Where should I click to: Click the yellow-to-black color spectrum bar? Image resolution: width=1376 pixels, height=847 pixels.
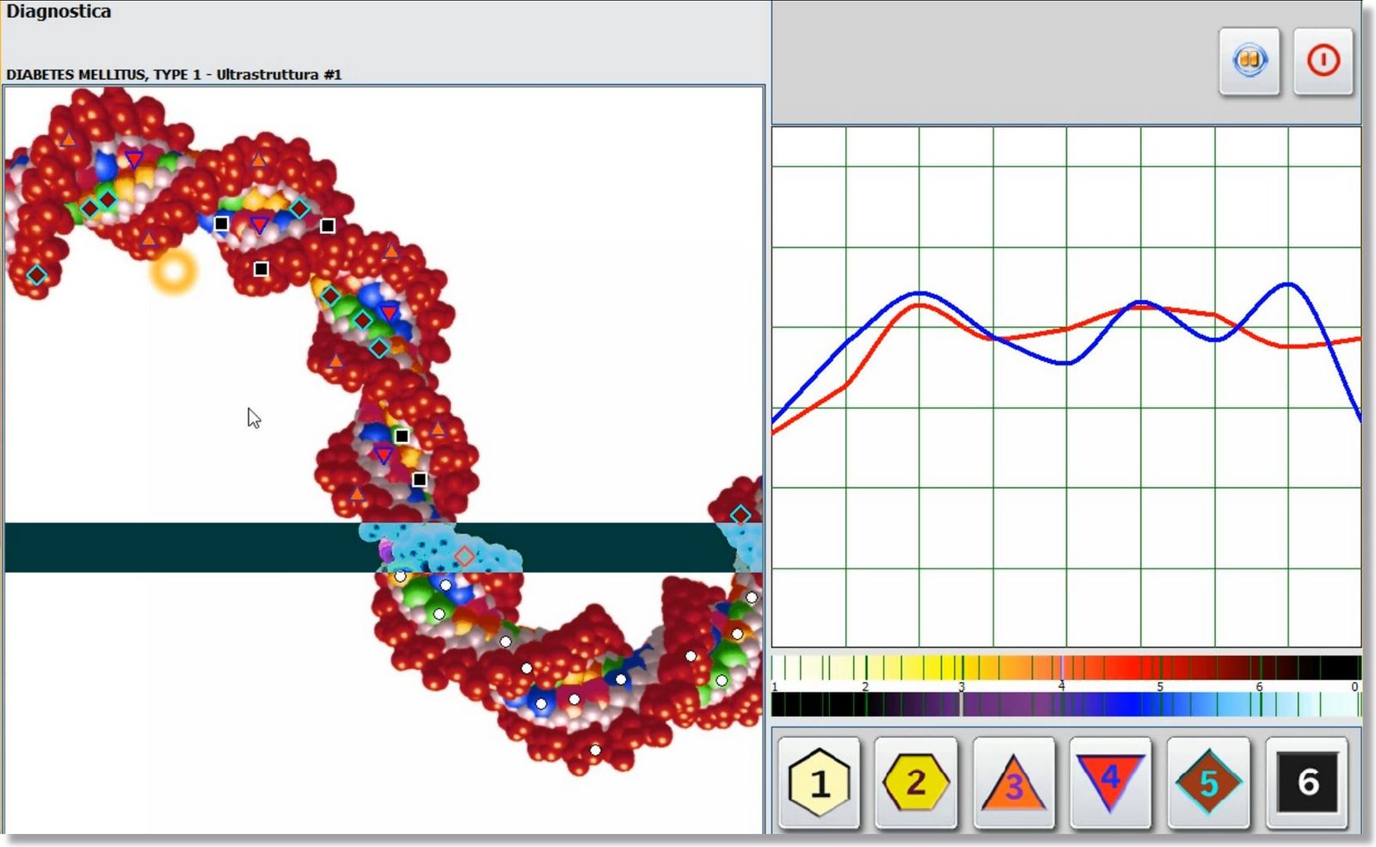point(1066,667)
